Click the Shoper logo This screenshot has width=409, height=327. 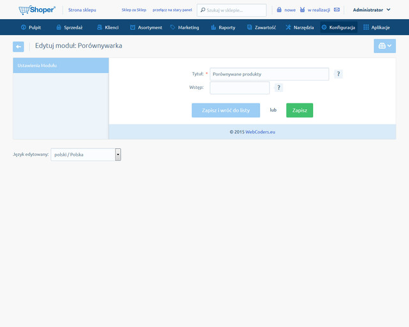37,10
